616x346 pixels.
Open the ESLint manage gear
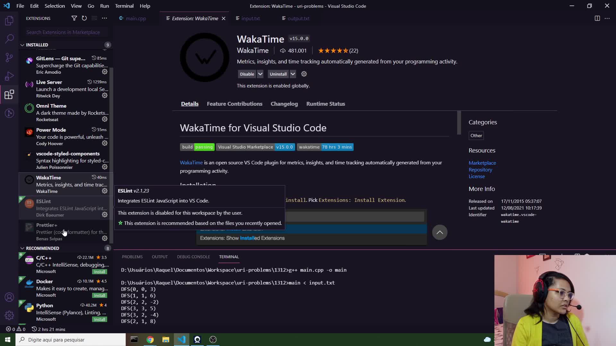pos(105,215)
